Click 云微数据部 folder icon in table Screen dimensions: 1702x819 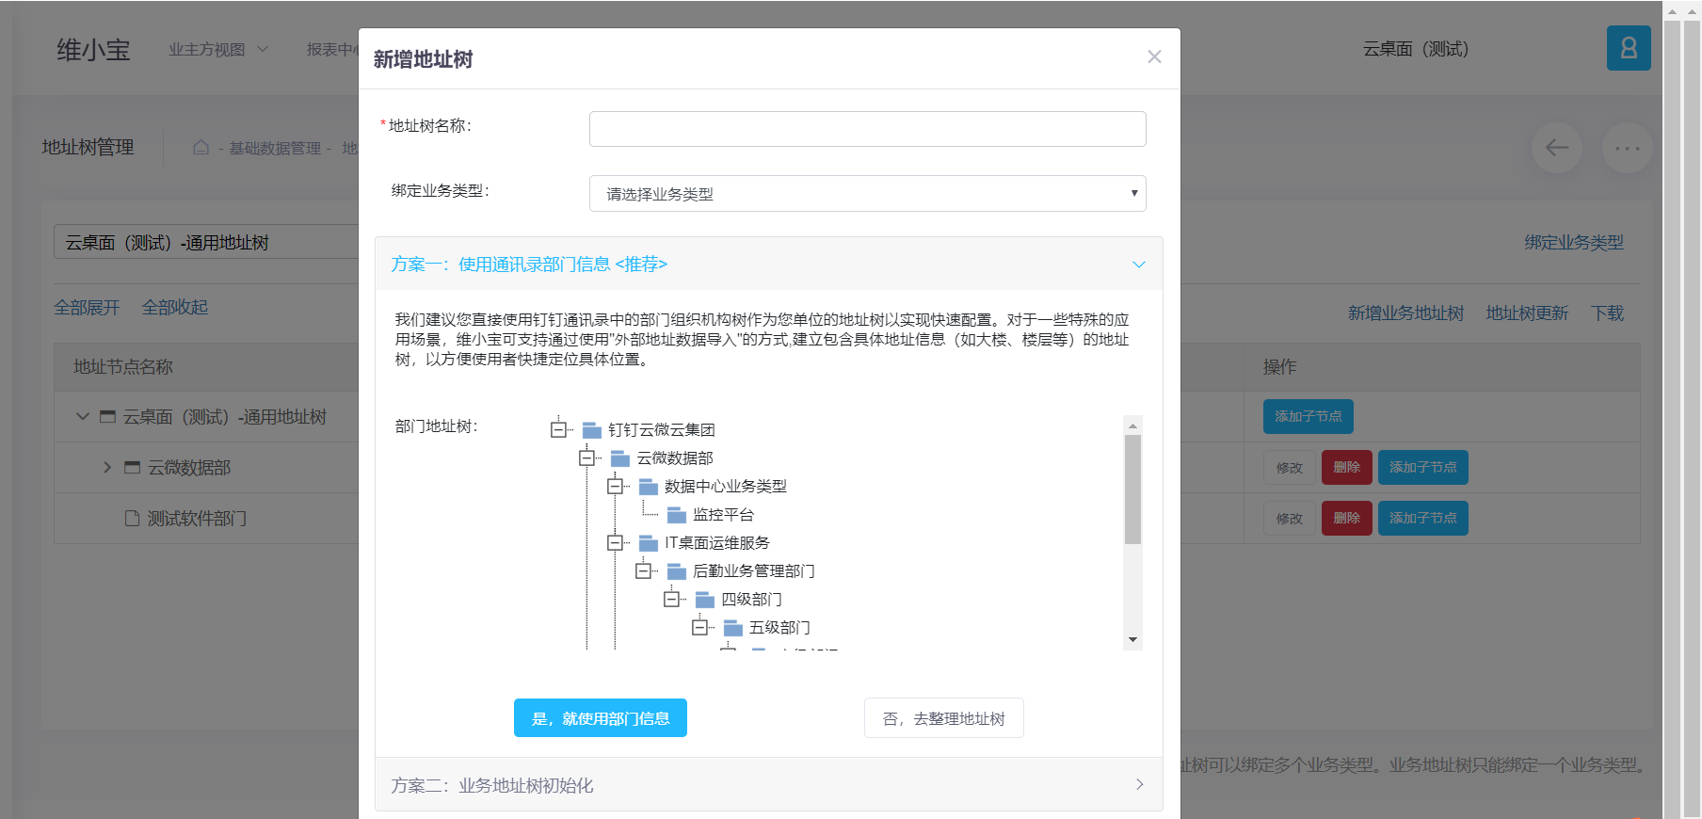(132, 467)
